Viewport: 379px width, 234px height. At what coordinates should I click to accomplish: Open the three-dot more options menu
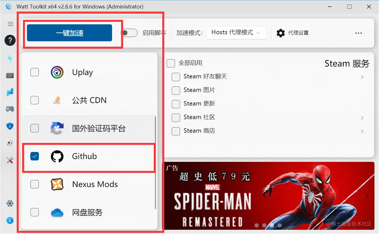pos(359,33)
